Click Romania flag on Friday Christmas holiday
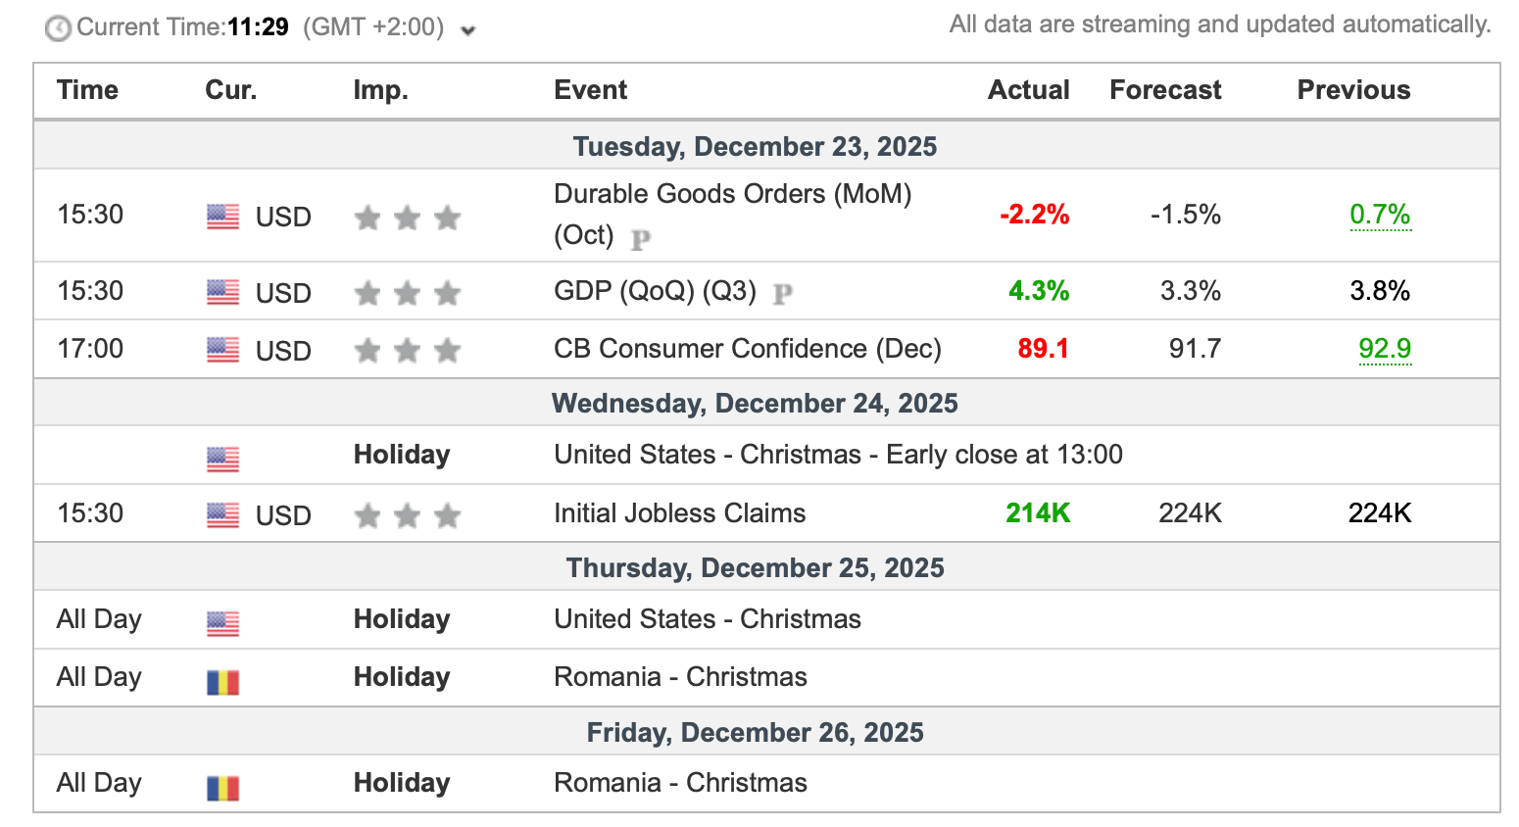This screenshot has width=1519, height=827. 222,788
